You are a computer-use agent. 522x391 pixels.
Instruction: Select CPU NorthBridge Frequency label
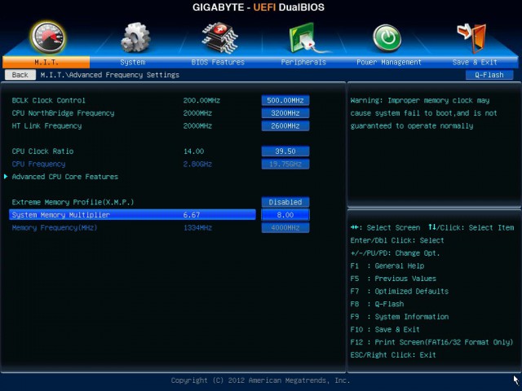coord(63,113)
